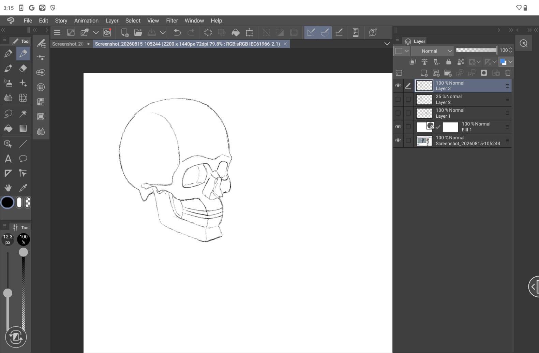The image size is (539, 353).
Task: Open the Filter menu
Action: click(172, 20)
